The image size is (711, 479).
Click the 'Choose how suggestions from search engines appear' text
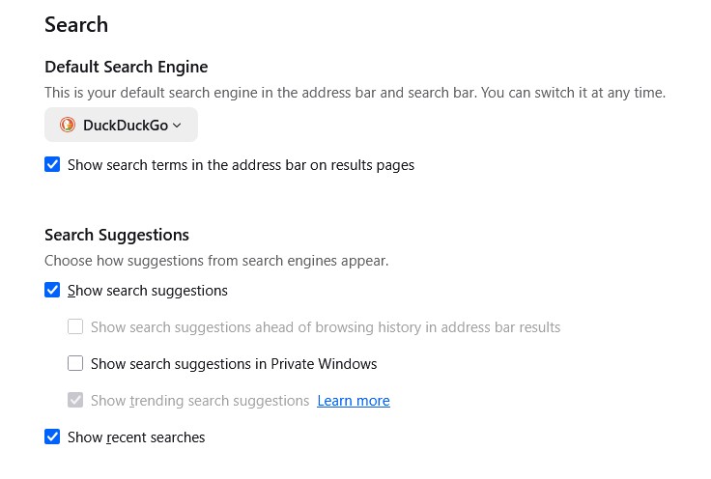216,261
